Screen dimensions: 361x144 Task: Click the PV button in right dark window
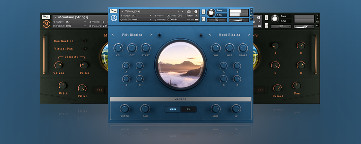[x=317, y=25]
